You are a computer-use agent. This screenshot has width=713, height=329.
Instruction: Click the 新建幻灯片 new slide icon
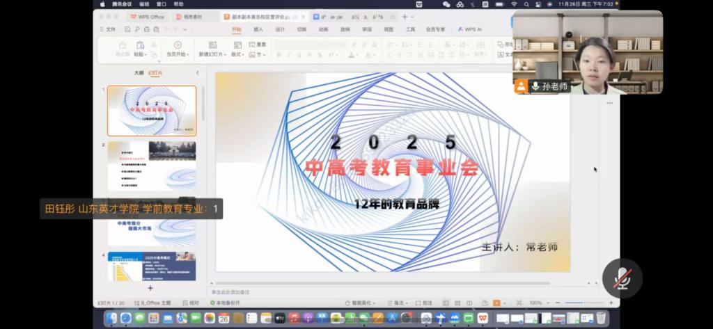211,45
